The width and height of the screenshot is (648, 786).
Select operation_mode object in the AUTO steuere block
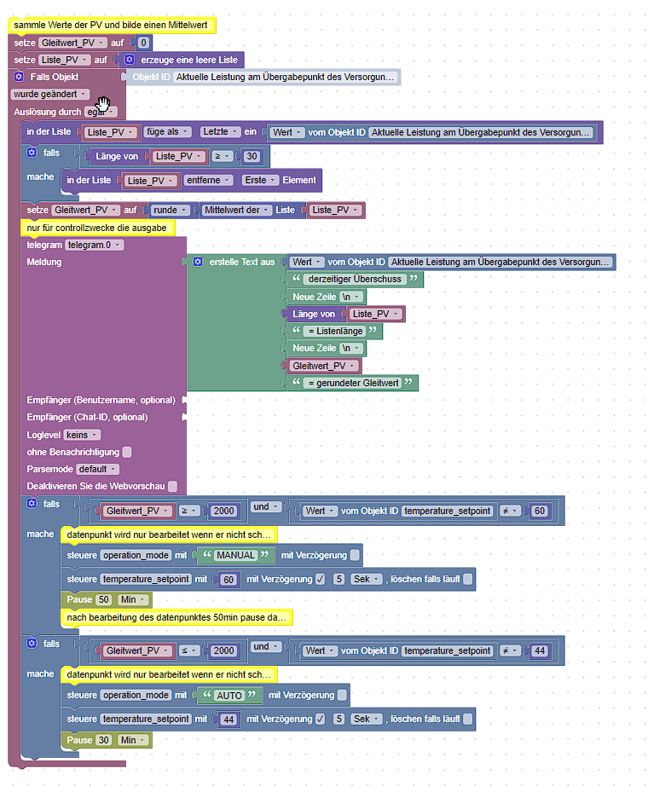[136, 695]
